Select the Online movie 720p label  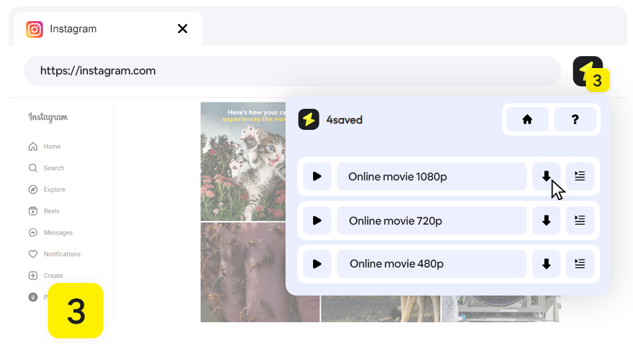pyautogui.click(x=431, y=220)
